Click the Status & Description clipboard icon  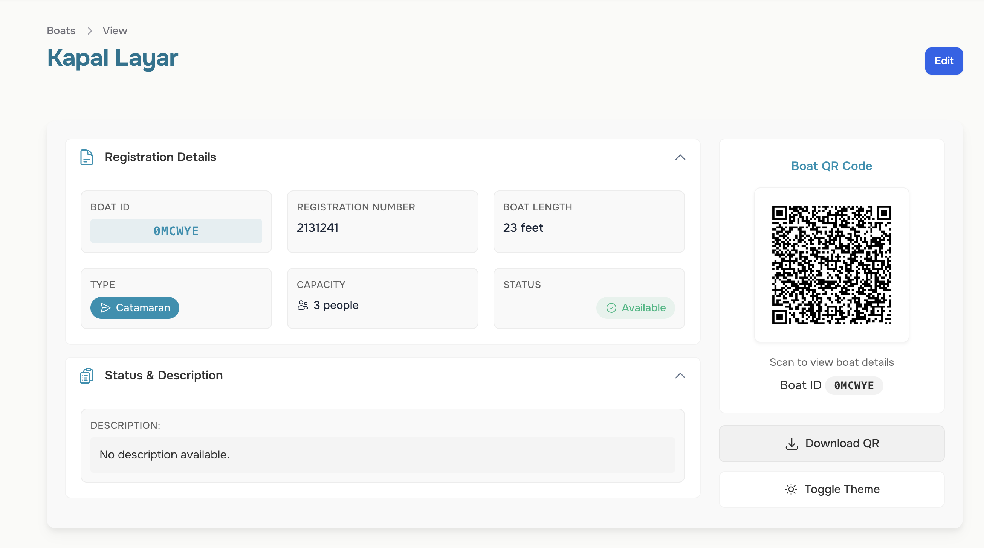coord(87,376)
